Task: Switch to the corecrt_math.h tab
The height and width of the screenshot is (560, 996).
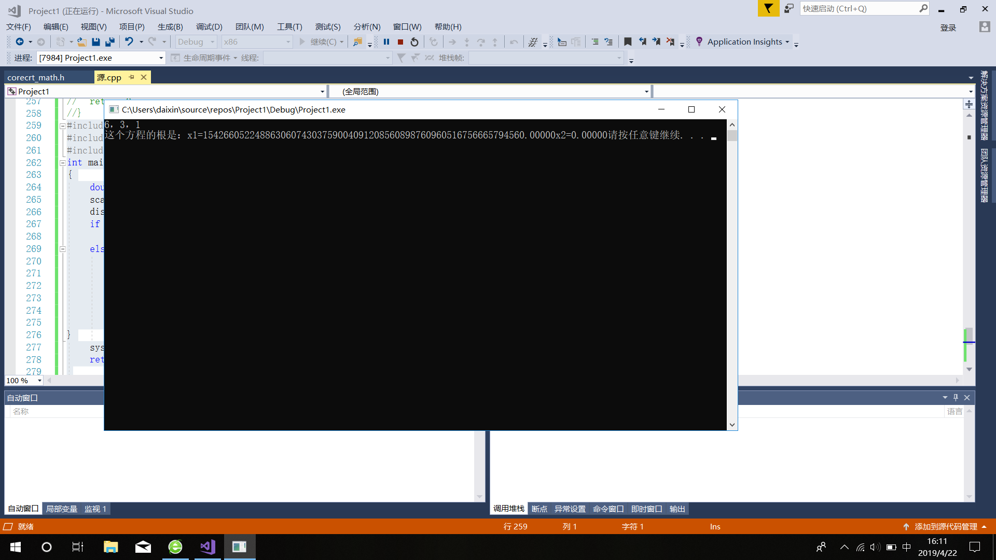Action: coord(36,77)
